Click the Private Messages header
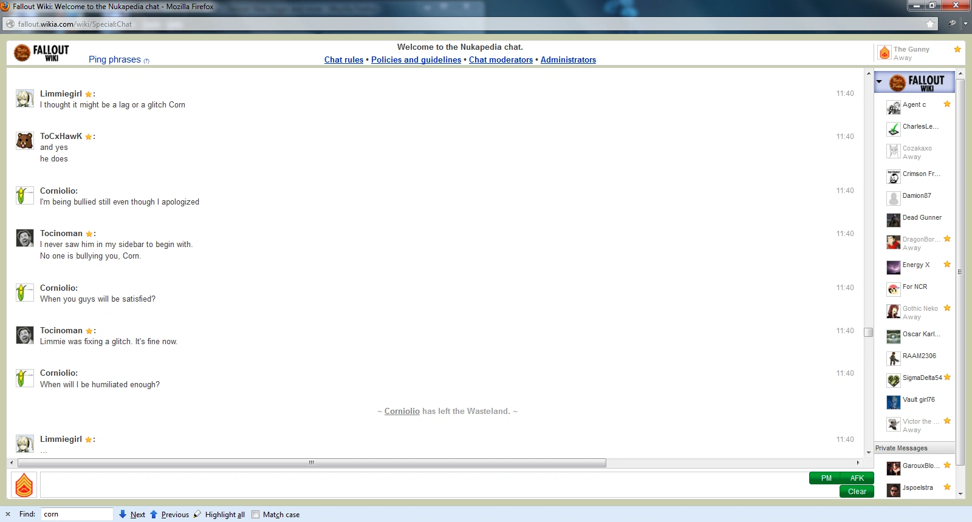This screenshot has height=522, width=972. coord(915,448)
